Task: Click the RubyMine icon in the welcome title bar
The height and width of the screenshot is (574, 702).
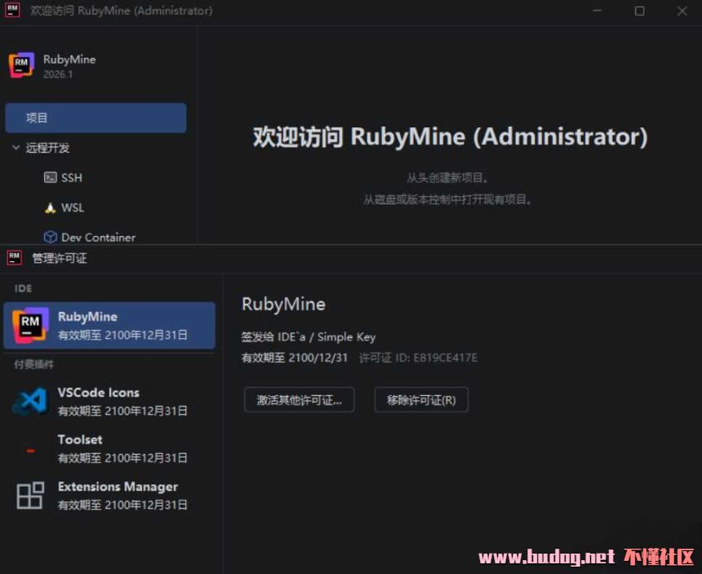Action: pos(12,11)
